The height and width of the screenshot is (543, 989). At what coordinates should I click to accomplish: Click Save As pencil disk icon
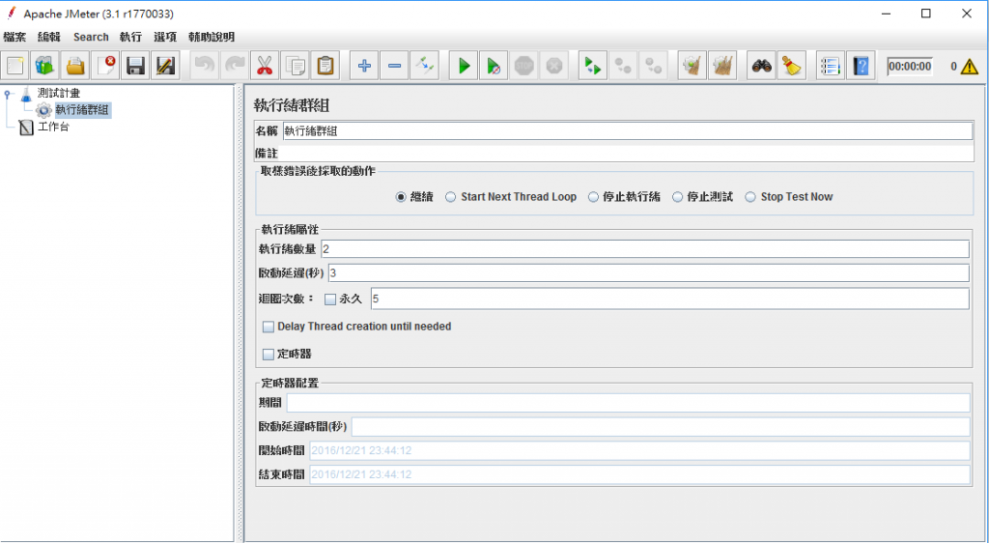tap(165, 66)
